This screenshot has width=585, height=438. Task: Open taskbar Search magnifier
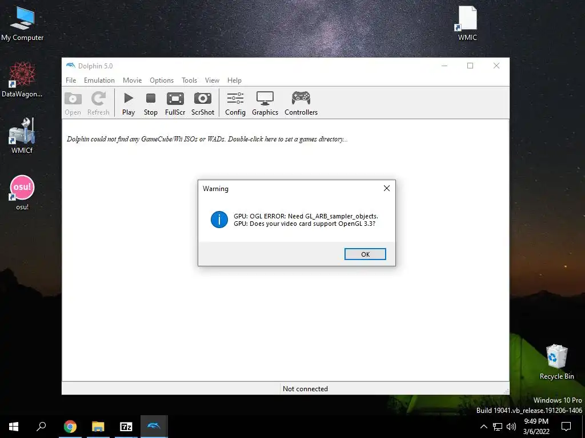tap(41, 427)
